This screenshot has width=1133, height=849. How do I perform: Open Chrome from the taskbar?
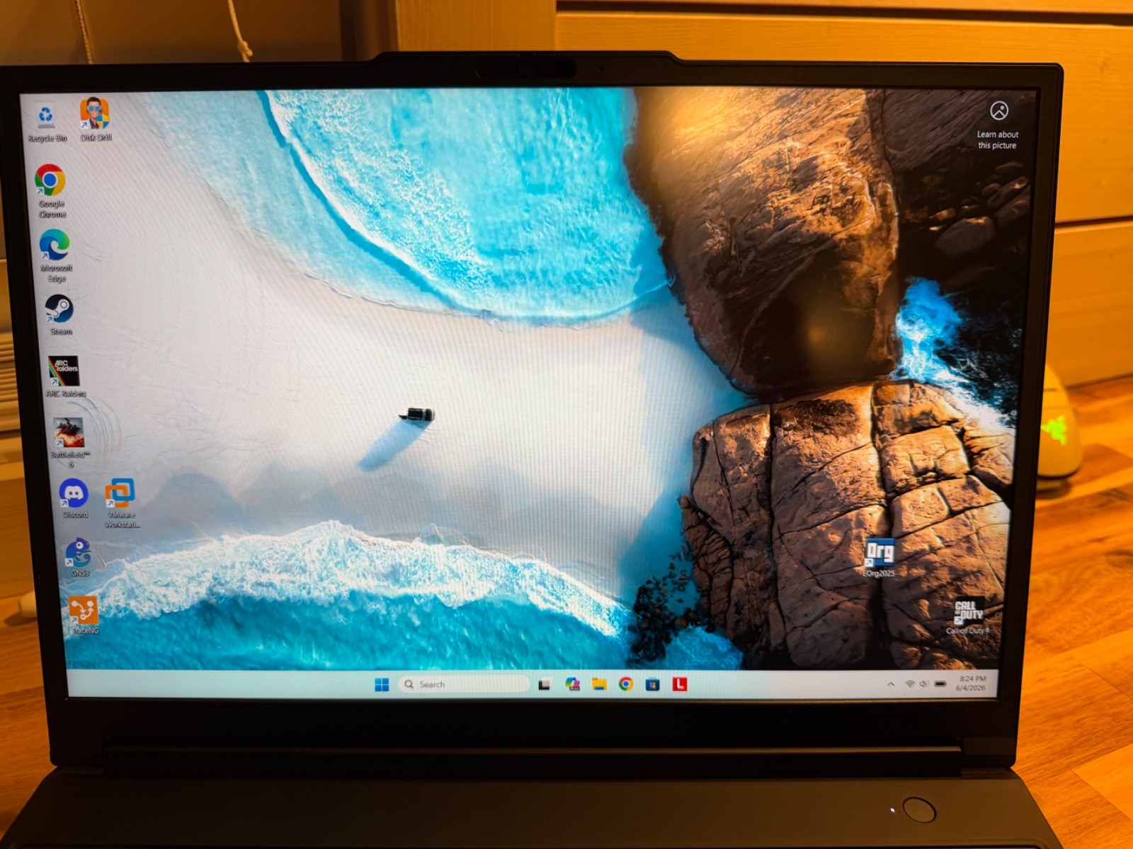click(626, 684)
